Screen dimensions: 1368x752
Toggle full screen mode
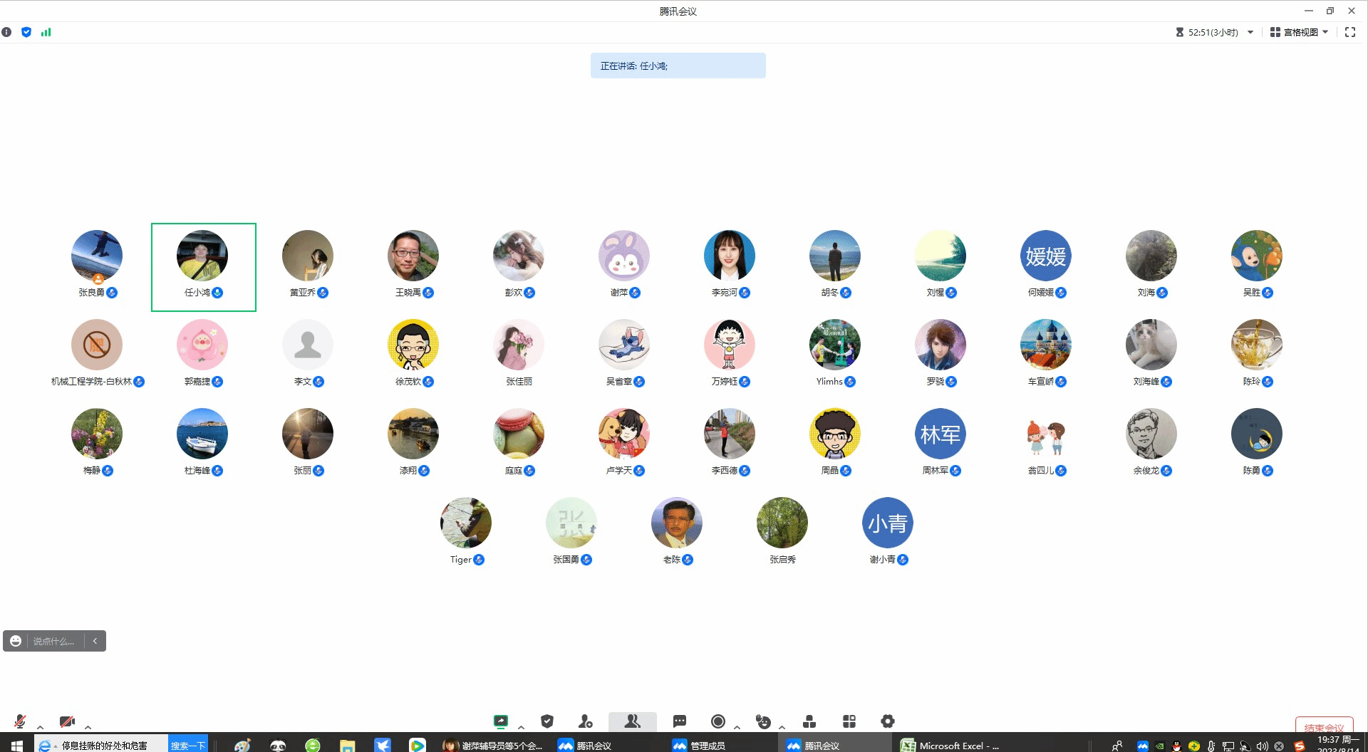[1349, 32]
